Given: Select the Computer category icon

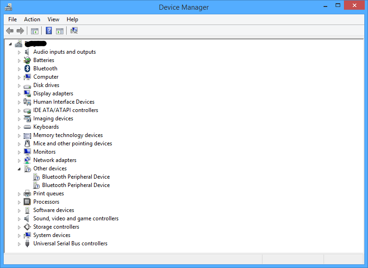Looking at the screenshot, I should click(27, 77).
